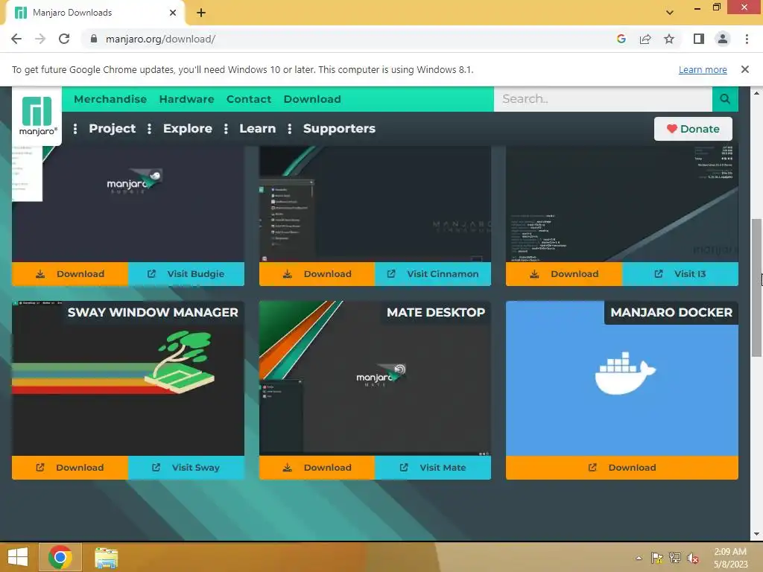Click the Action Center flag icon
The image size is (763, 572).
[656, 558]
